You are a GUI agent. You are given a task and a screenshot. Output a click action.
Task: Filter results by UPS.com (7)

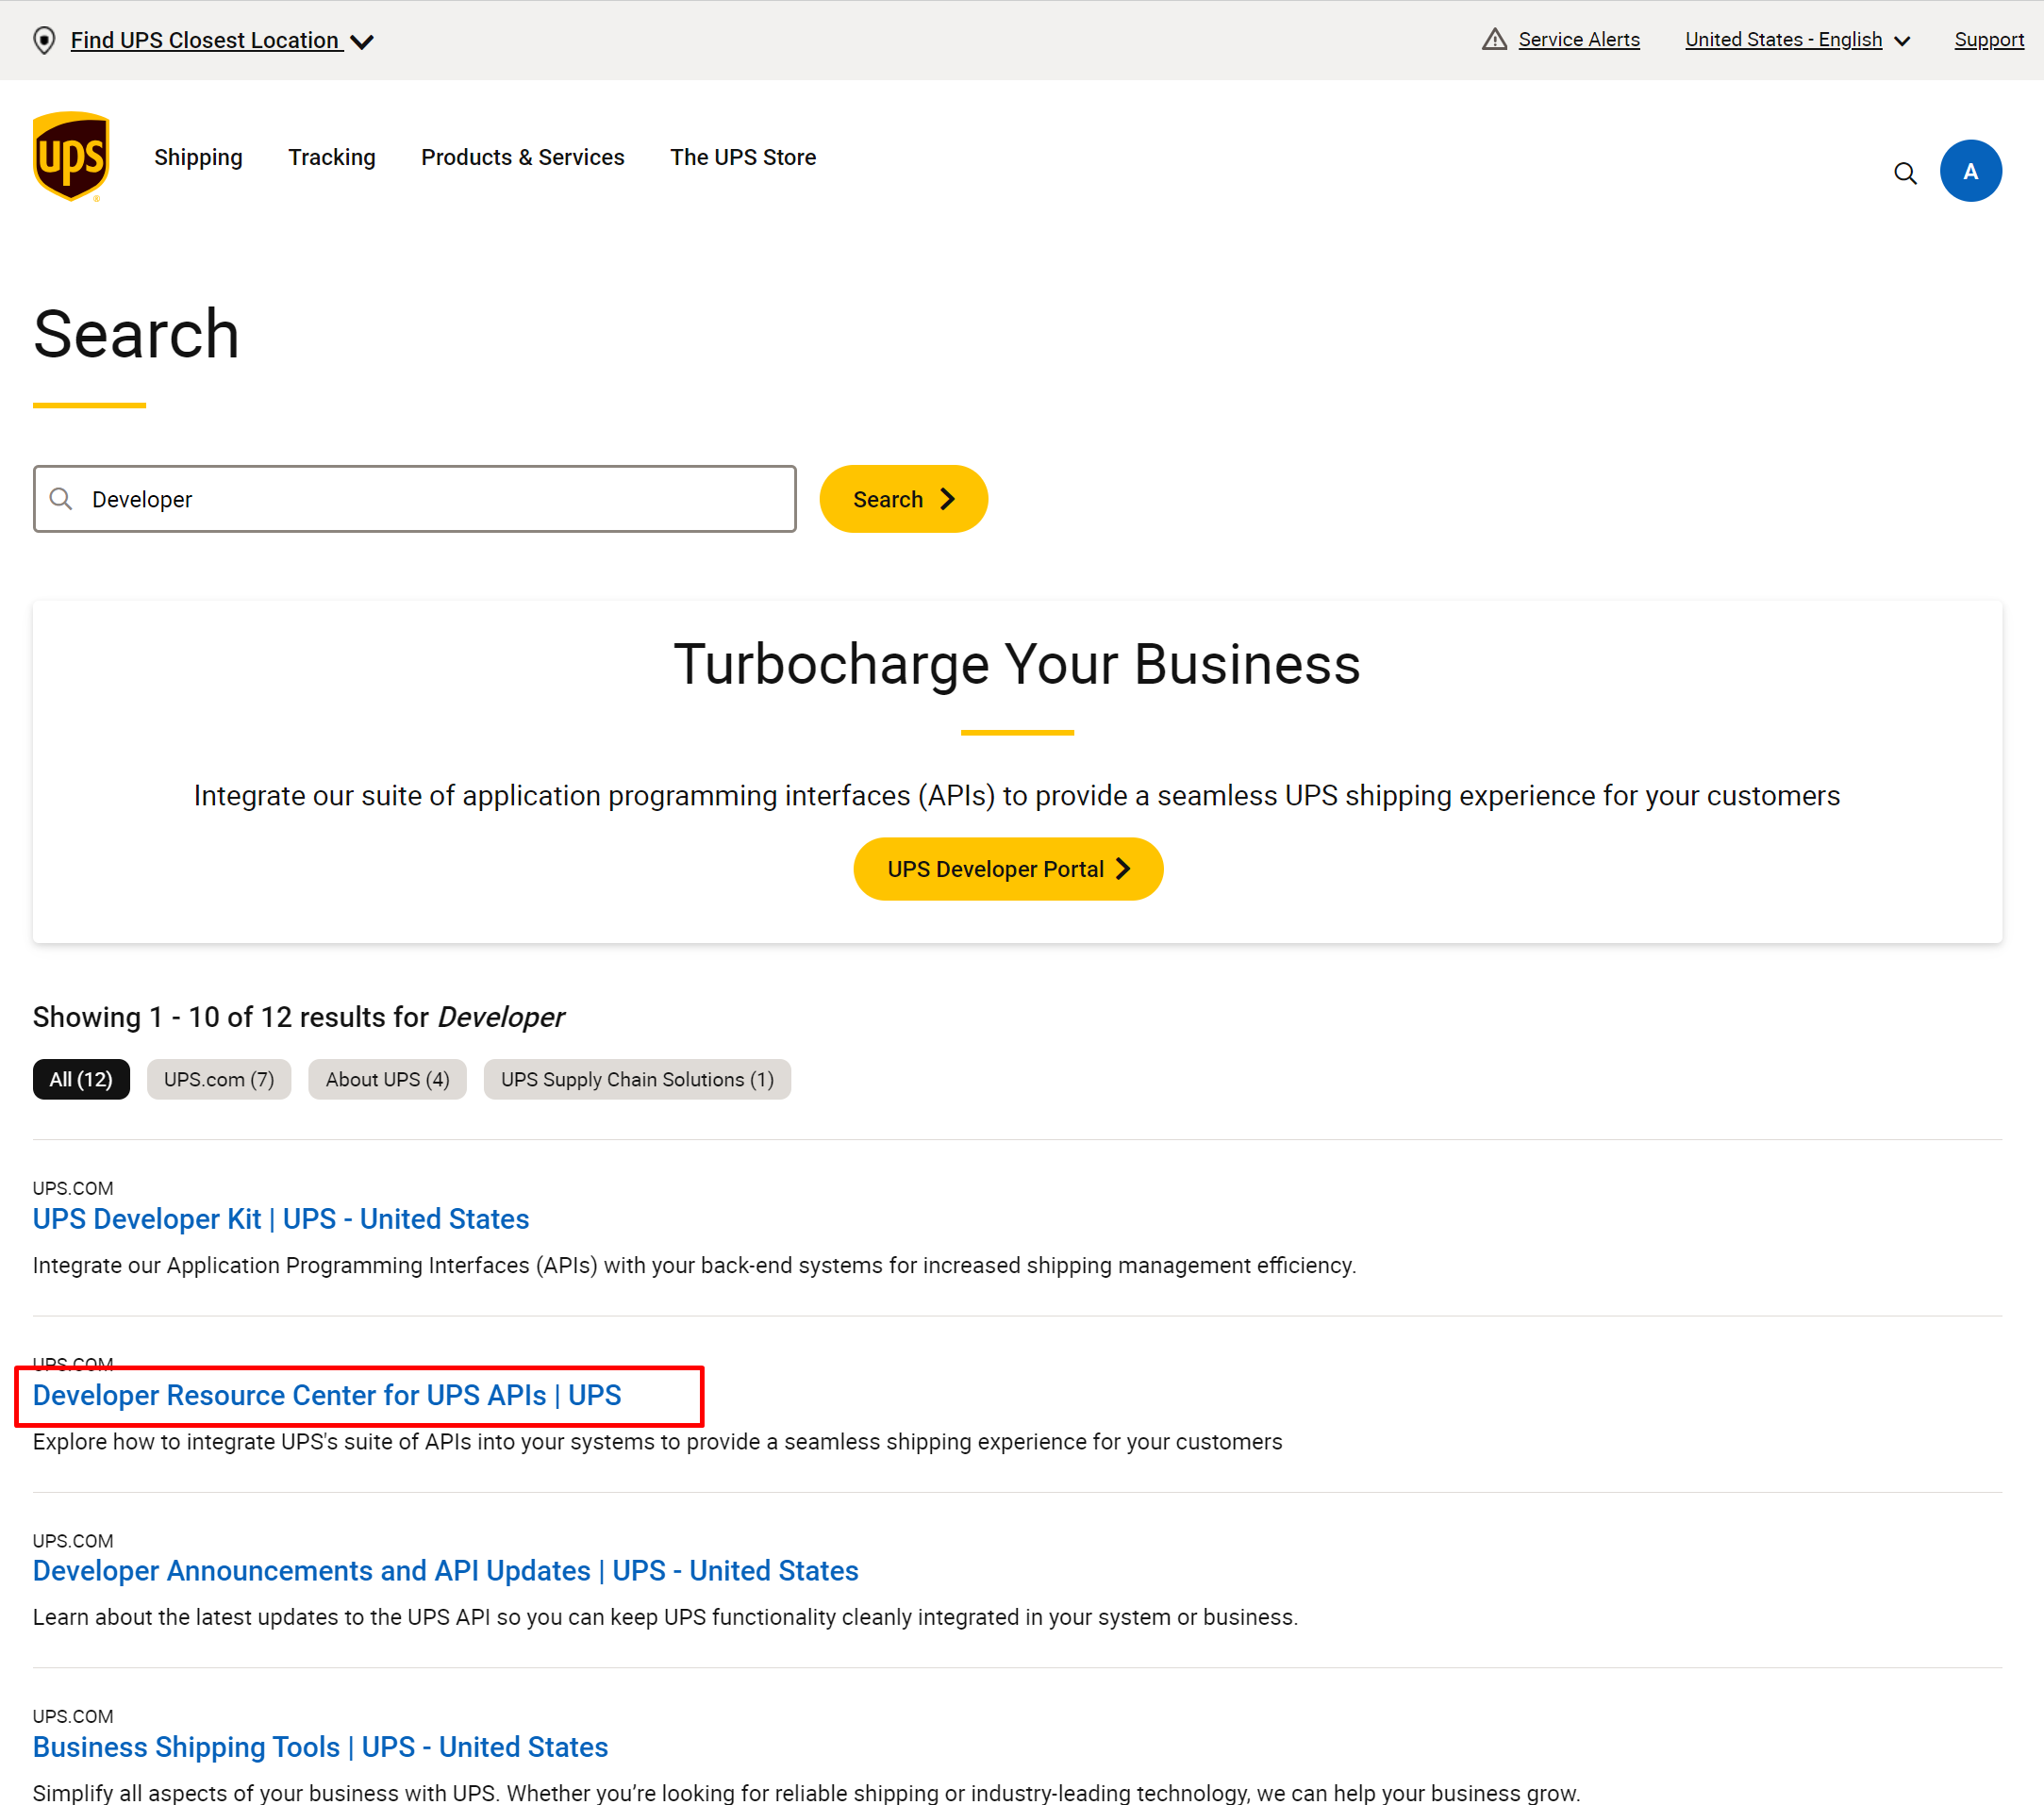219,1078
